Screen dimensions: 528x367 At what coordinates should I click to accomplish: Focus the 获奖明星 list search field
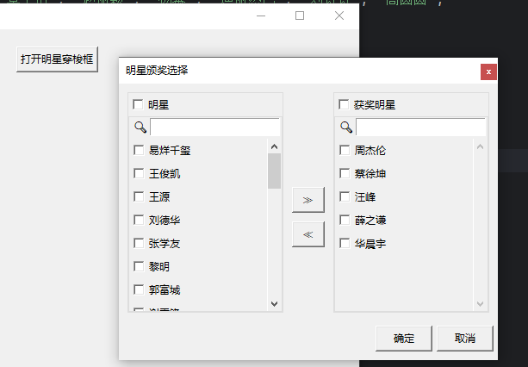[x=420, y=128]
